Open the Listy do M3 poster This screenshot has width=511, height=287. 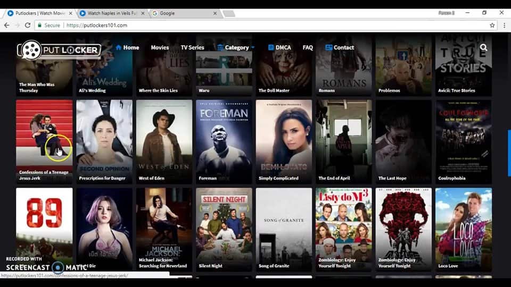click(344, 230)
